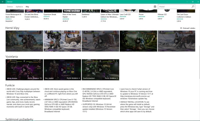
Task: Go back with the arrow icon
Action: point(3,2)
